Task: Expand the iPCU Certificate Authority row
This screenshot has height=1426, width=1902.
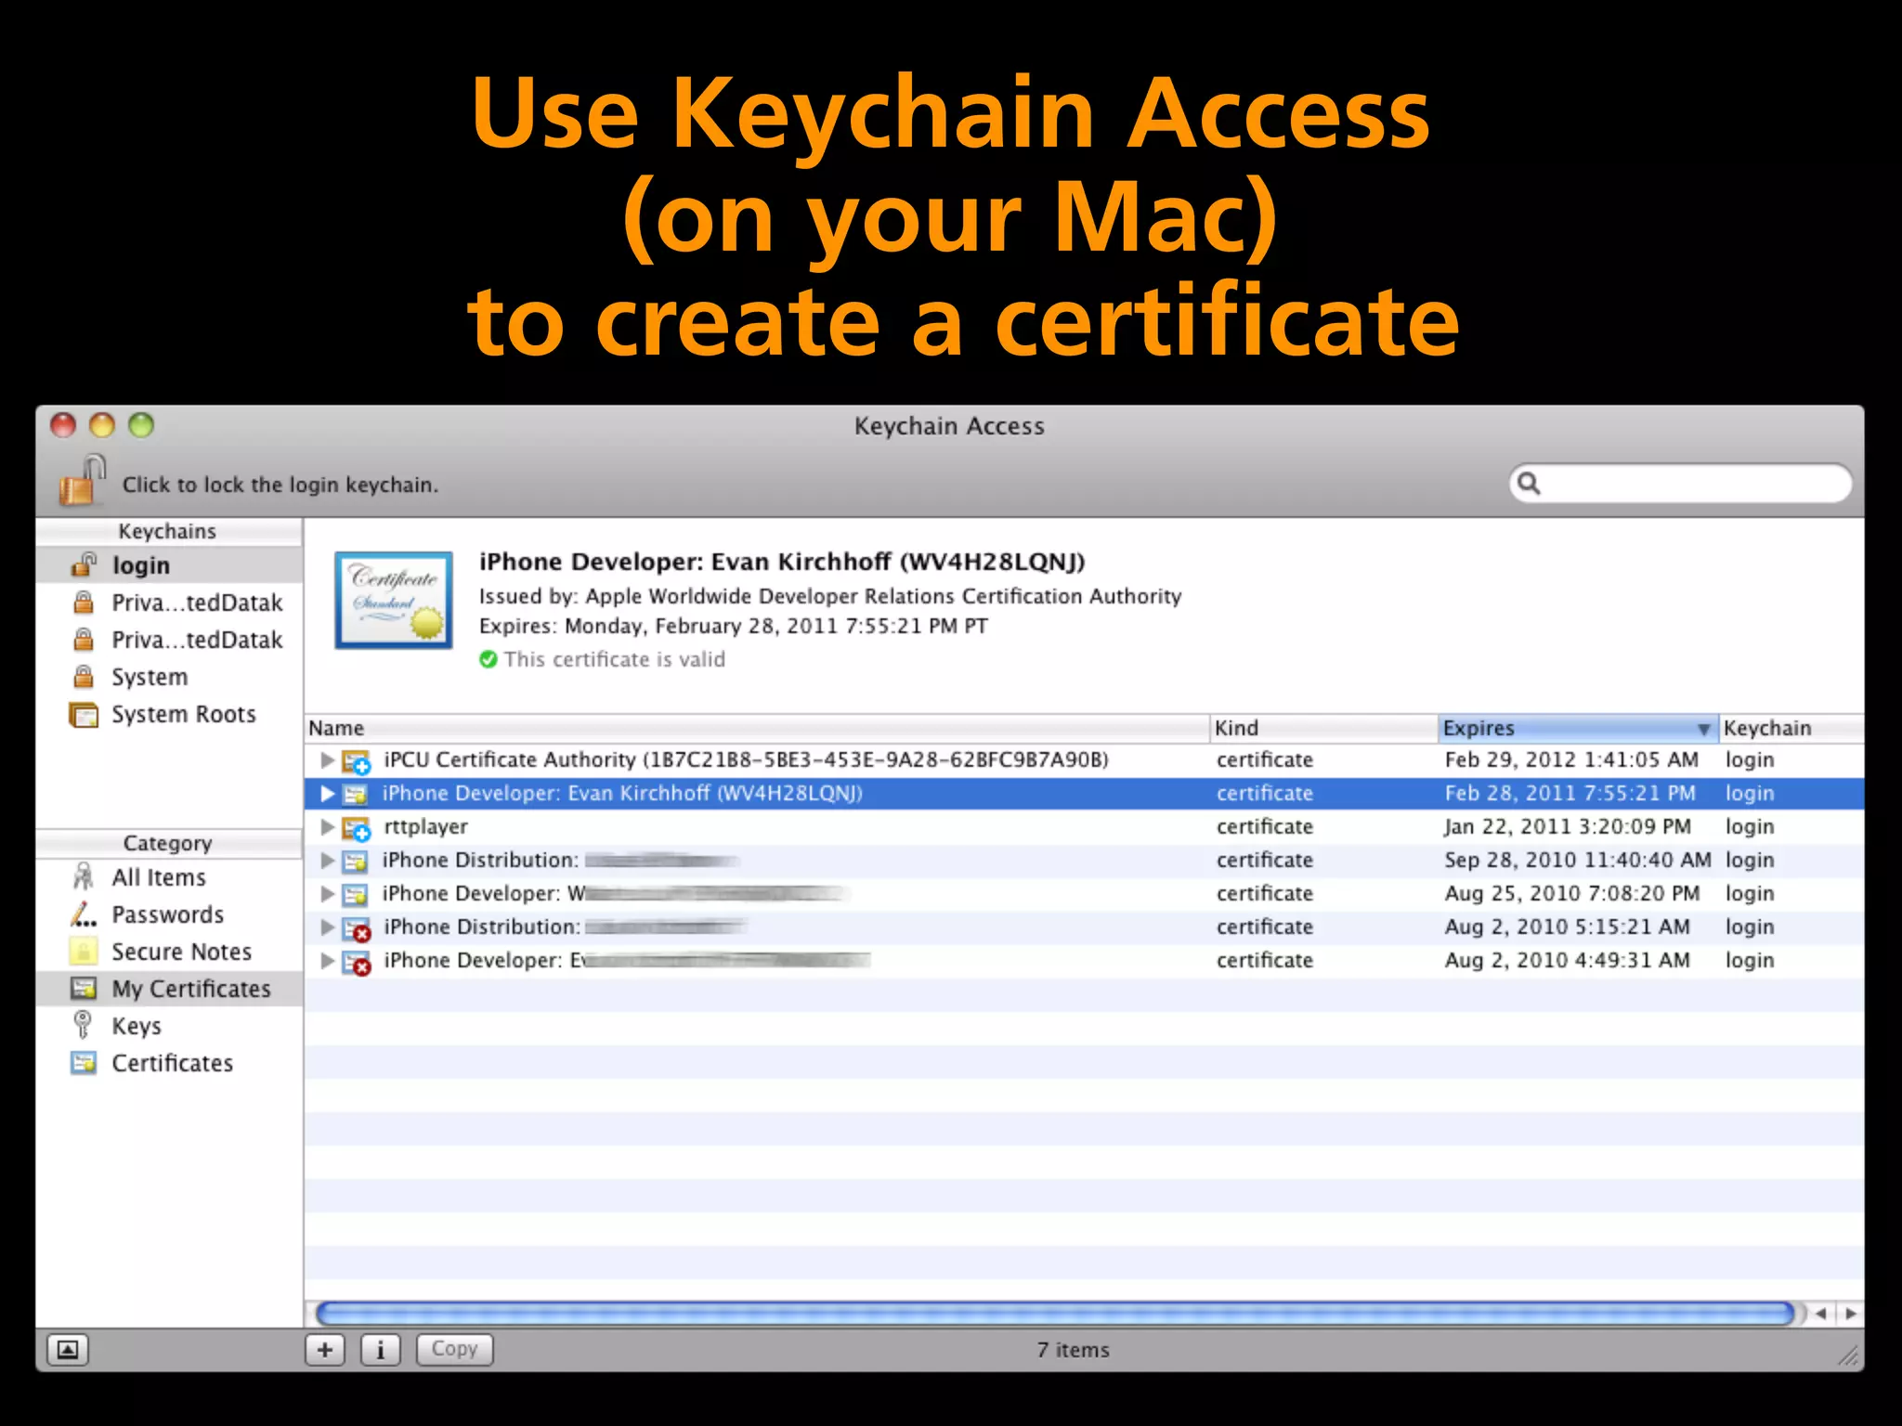Action: coord(327,759)
